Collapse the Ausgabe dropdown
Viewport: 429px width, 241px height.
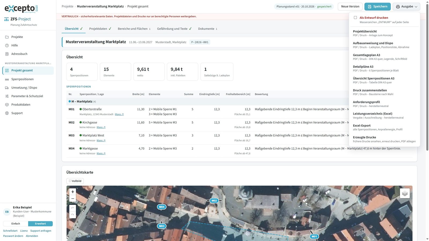pos(406,6)
